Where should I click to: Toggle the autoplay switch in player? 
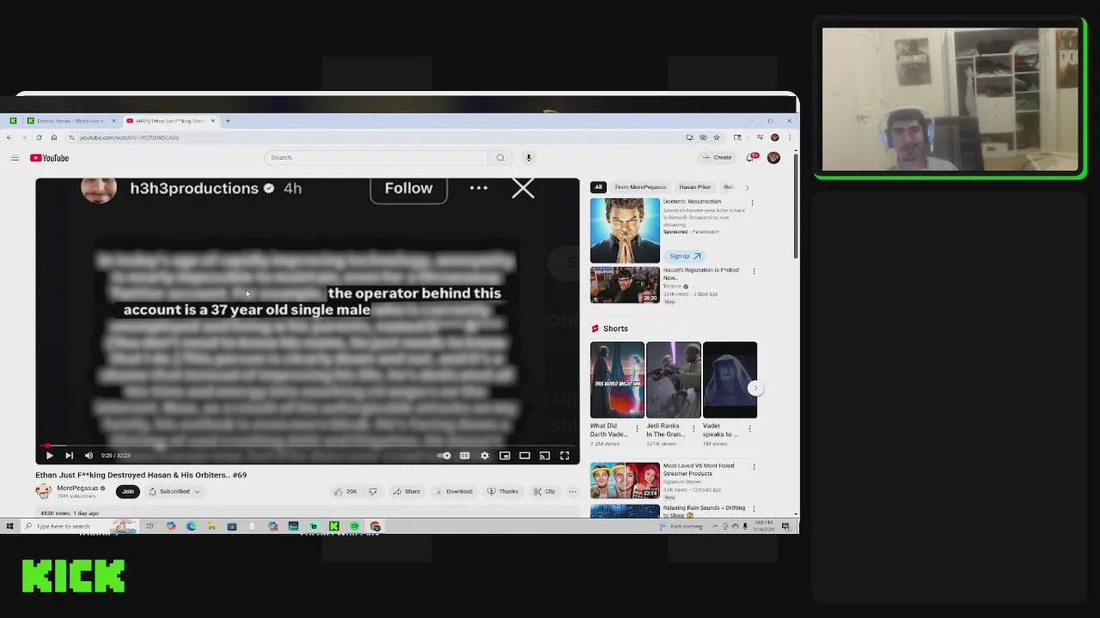(x=443, y=456)
